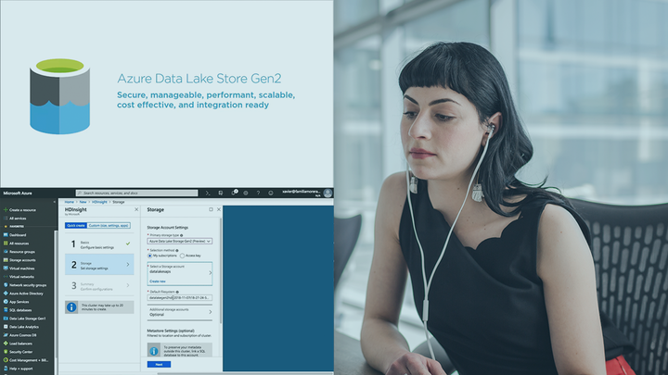Open step 2 Storage settings
Screen dimensions: 668x375
pos(99,265)
